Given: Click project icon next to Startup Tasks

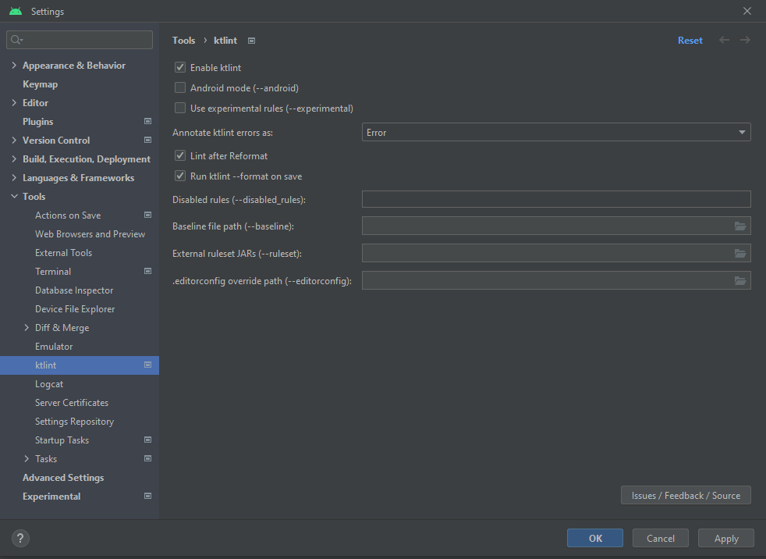Looking at the screenshot, I should (x=147, y=440).
